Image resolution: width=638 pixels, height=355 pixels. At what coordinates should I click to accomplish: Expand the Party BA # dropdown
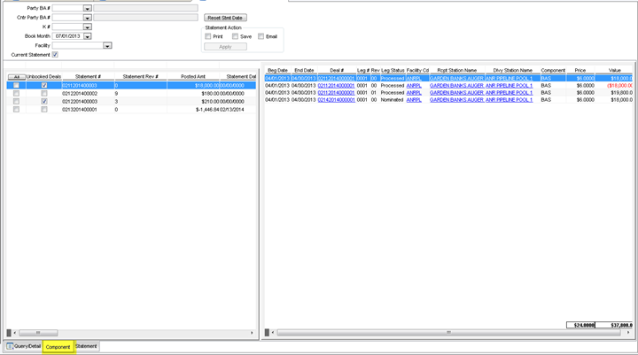coord(87,8)
